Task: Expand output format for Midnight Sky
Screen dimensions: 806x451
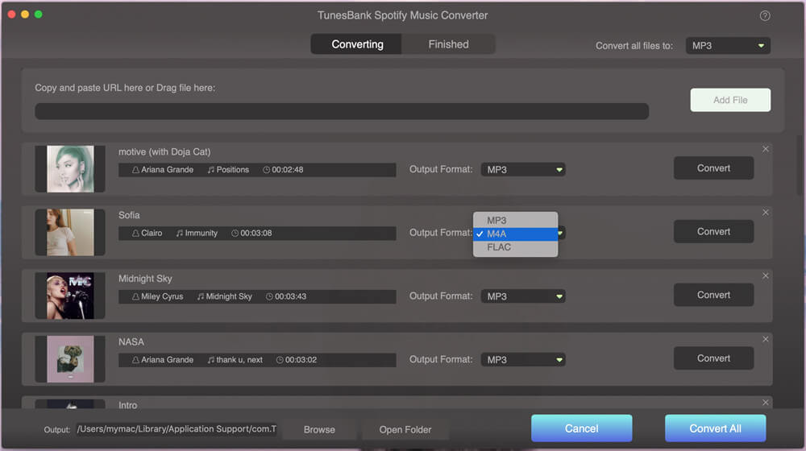Action: pyautogui.click(x=523, y=296)
